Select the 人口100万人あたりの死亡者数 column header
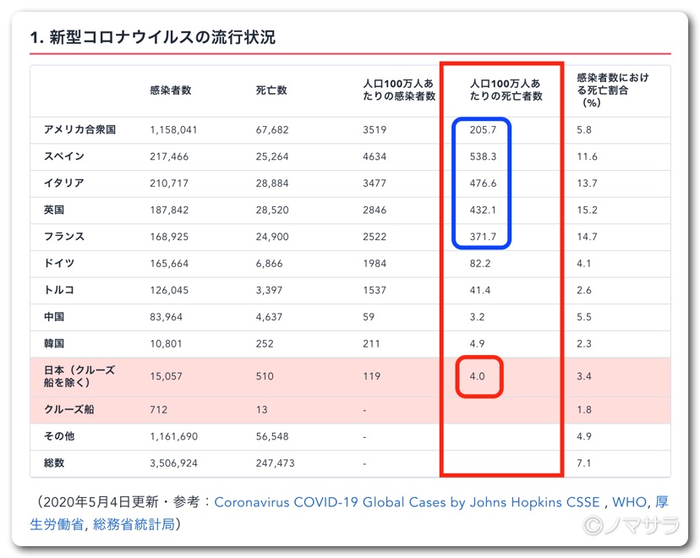 tap(506, 90)
